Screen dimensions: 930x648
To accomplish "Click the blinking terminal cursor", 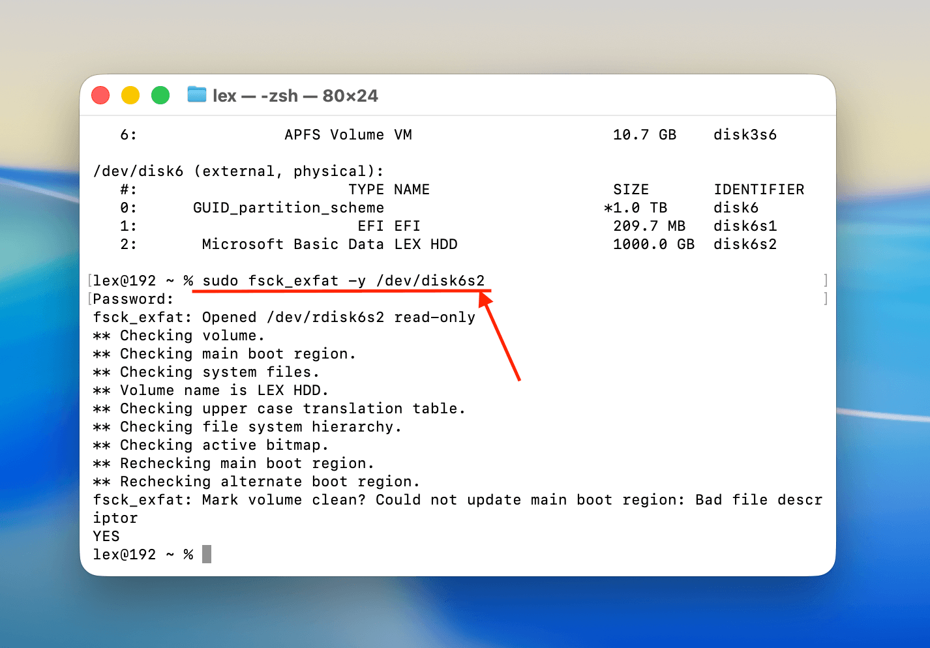I will [206, 553].
